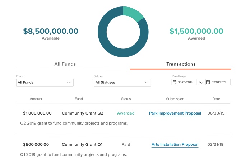The image size is (246, 167).
Task: Sort by the Submission column header
Action: point(175,99)
